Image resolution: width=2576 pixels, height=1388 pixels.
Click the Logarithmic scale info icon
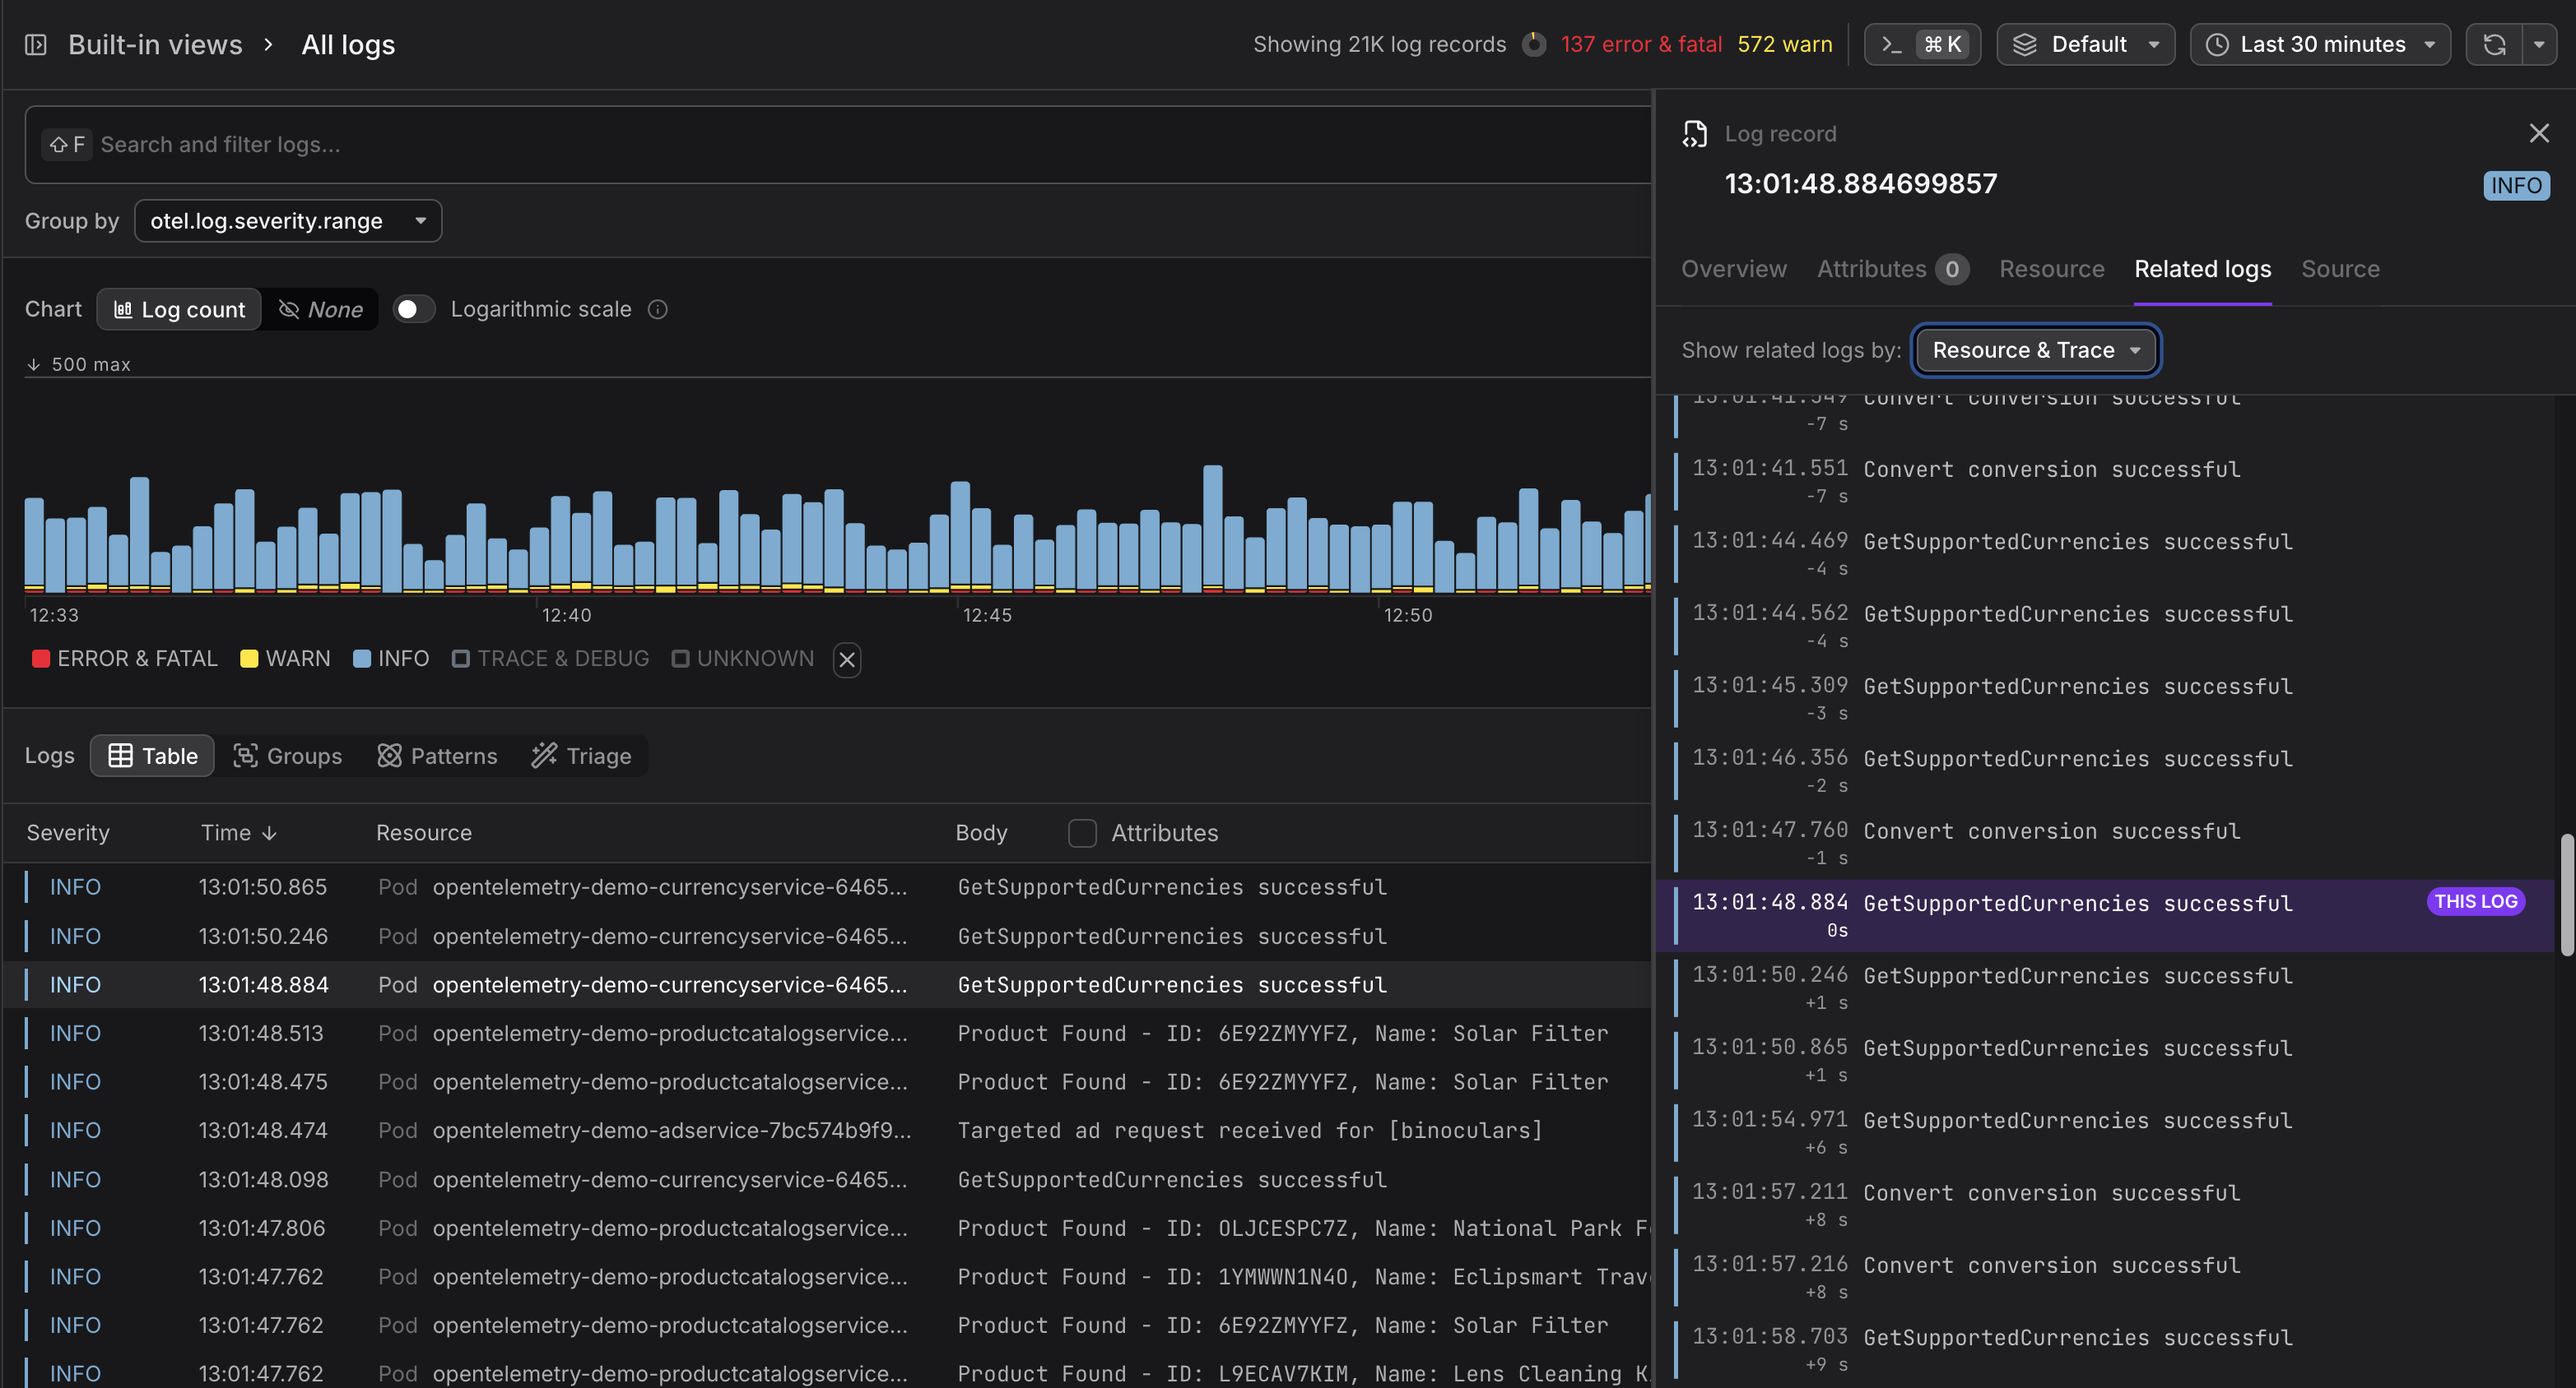(657, 310)
